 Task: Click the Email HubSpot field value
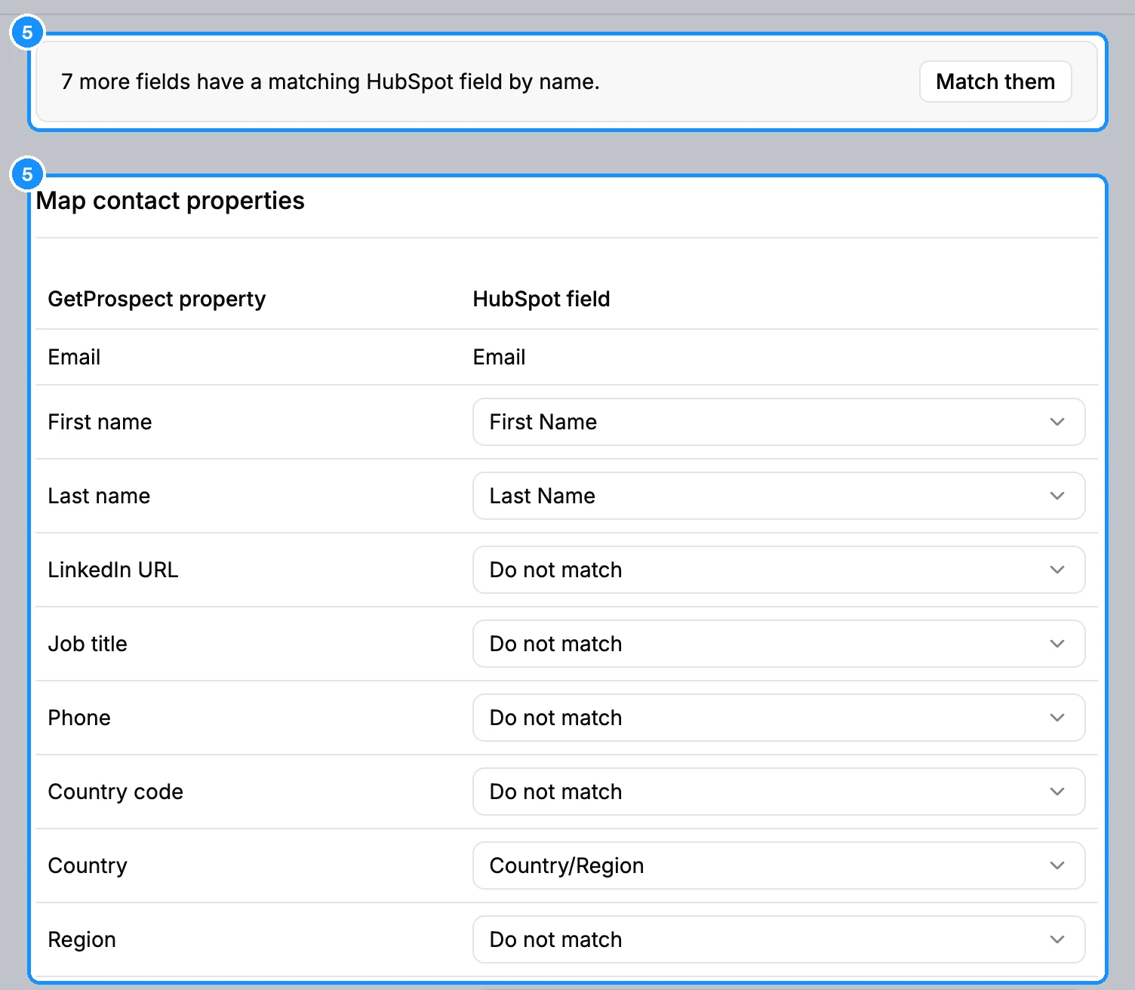pos(499,357)
